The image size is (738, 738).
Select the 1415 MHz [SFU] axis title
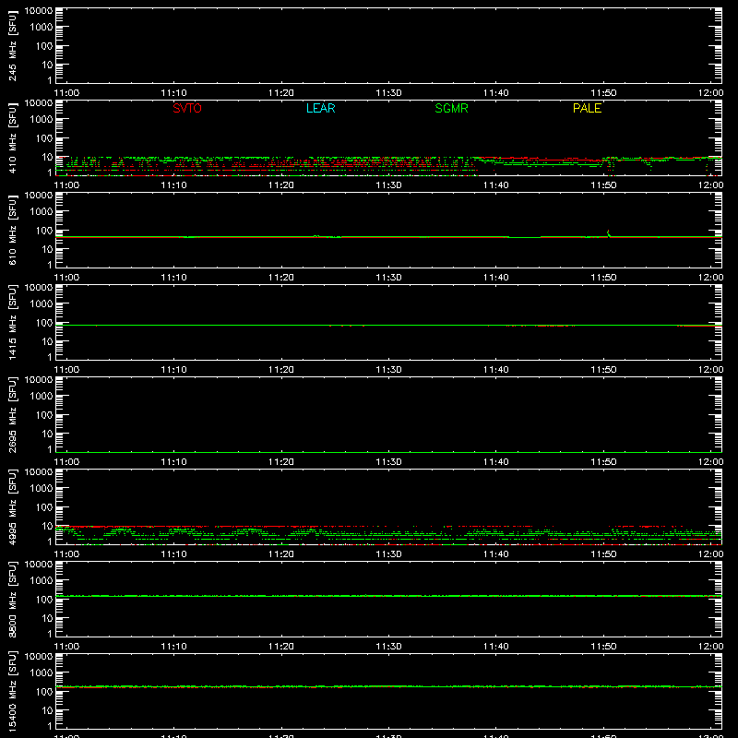(x=12, y=322)
